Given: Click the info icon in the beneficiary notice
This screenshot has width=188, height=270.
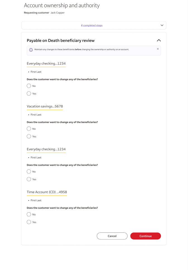Looking at the screenshot, I should pyautogui.click(x=31, y=50).
